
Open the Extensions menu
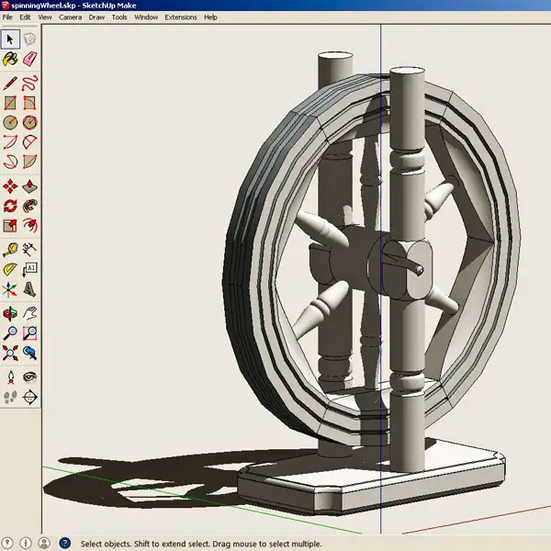(x=181, y=17)
